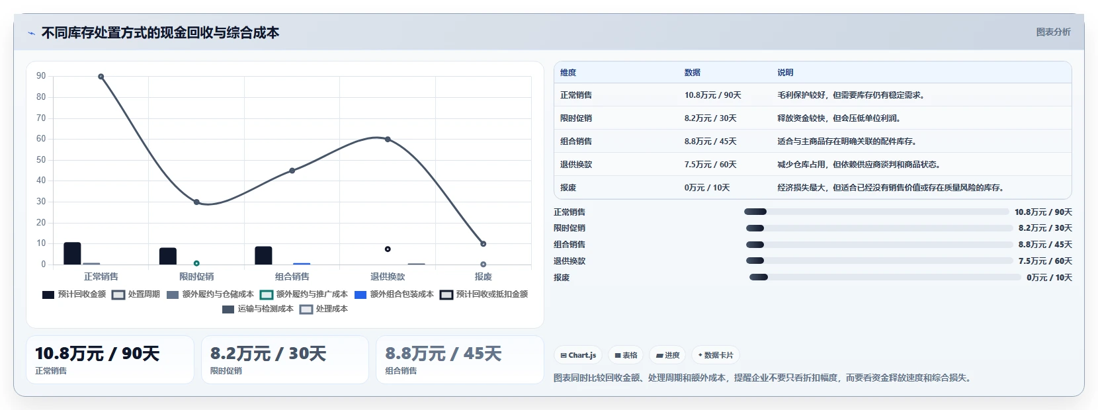1098x410 pixels.
Task: Click the 数据 table column header
Action: [693, 73]
